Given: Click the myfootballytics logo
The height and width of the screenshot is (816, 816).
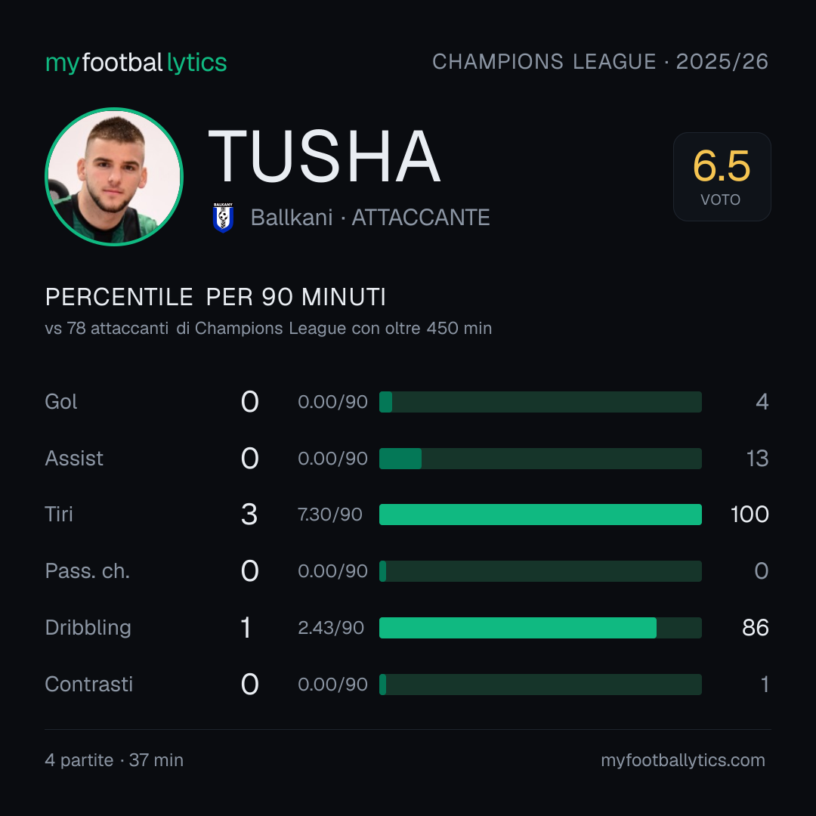Looking at the screenshot, I should [x=136, y=63].
